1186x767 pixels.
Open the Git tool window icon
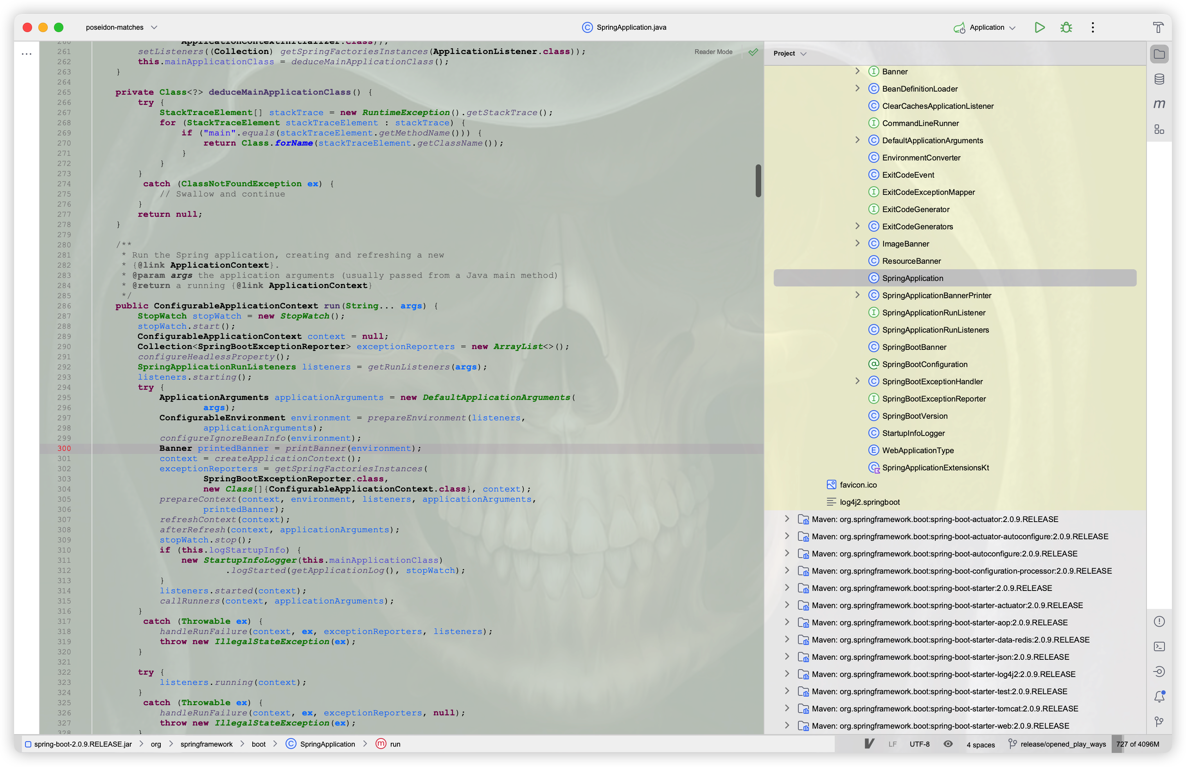(1159, 721)
